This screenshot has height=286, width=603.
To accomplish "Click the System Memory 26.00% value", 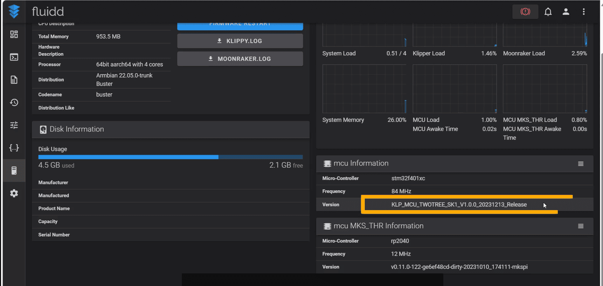I will tap(397, 120).
